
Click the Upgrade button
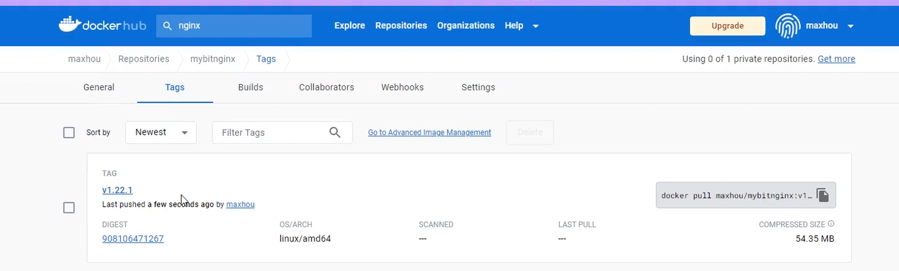click(x=728, y=26)
